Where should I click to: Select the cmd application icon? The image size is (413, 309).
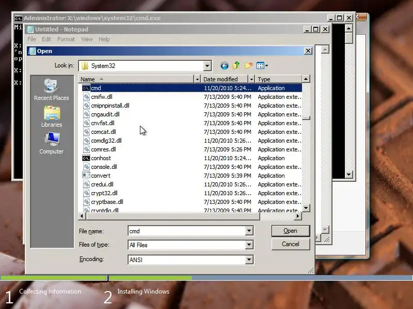coord(86,88)
